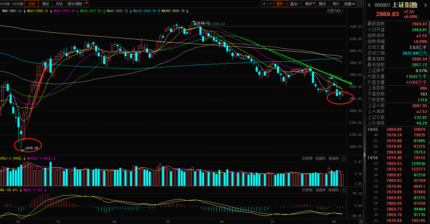Open the 叠加 overlay dropdown
The width and height of the screenshot is (430, 224).
point(295,4)
